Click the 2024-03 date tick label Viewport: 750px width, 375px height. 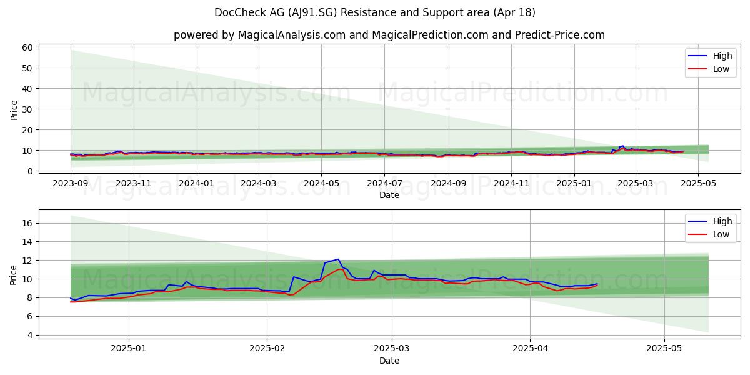click(x=259, y=184)
